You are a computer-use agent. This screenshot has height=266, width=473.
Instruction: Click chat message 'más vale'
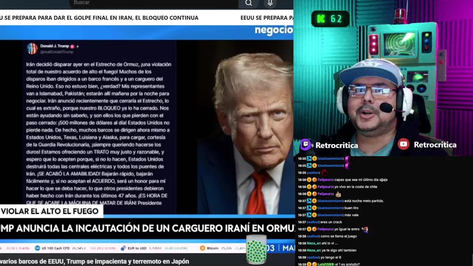(x=351, y=215)
